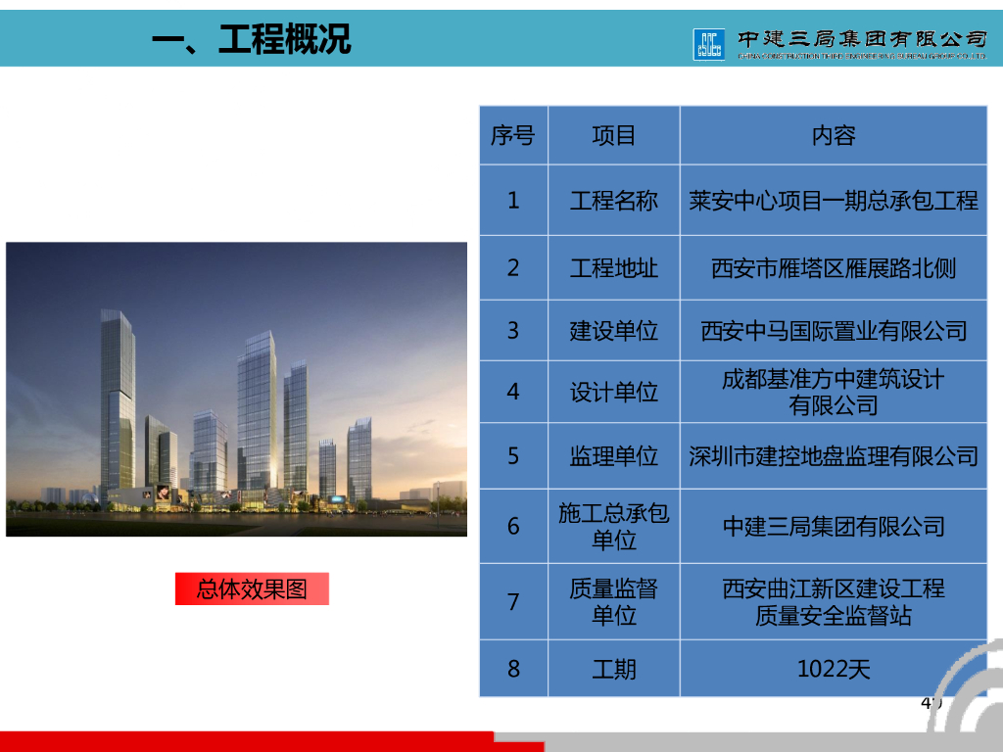Click the 内容 header cell

[834, 135]
